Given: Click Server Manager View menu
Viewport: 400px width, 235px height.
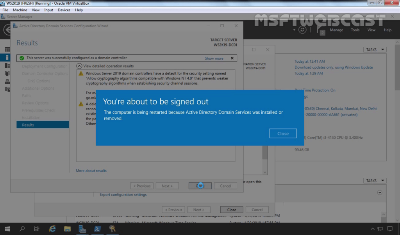Looking at the screenshot, I should [371, 30].
